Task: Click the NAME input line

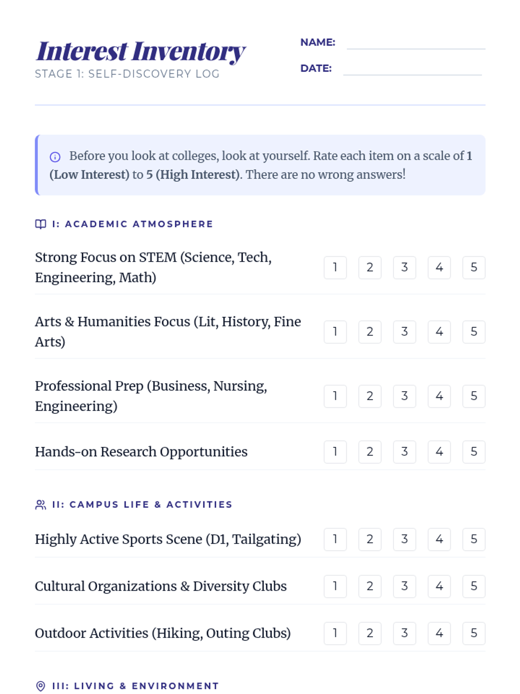Action: click(416, 43)
